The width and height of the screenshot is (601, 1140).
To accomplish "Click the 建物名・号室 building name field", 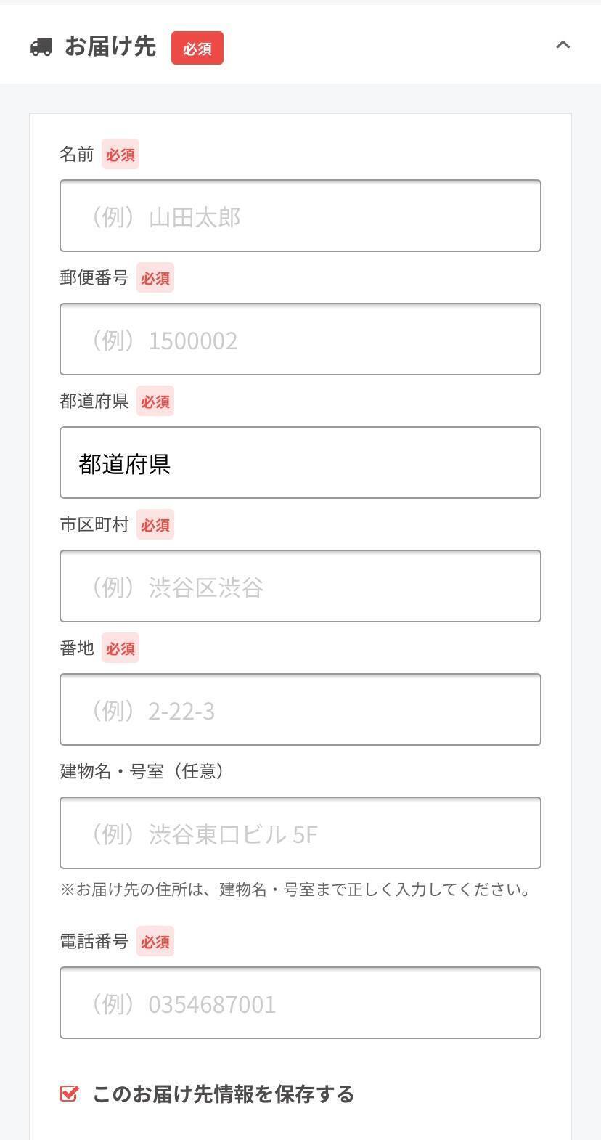I will pyautogui.click(x=300, y=833).
